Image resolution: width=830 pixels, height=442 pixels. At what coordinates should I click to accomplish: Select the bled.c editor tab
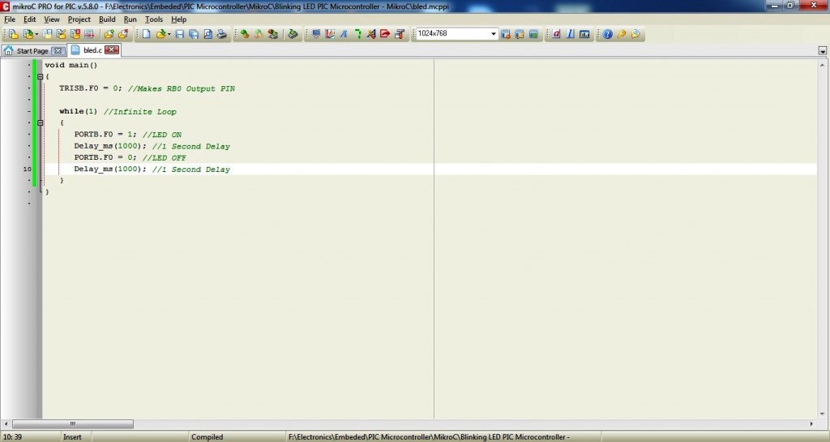[x=92, y=50]
